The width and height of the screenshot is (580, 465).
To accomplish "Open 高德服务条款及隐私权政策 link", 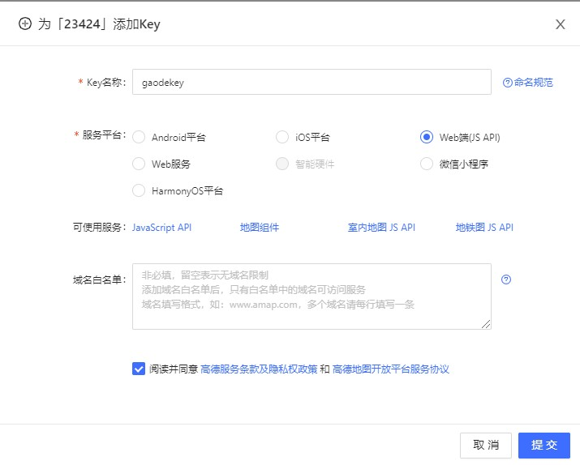I will (x=259, y=369).
